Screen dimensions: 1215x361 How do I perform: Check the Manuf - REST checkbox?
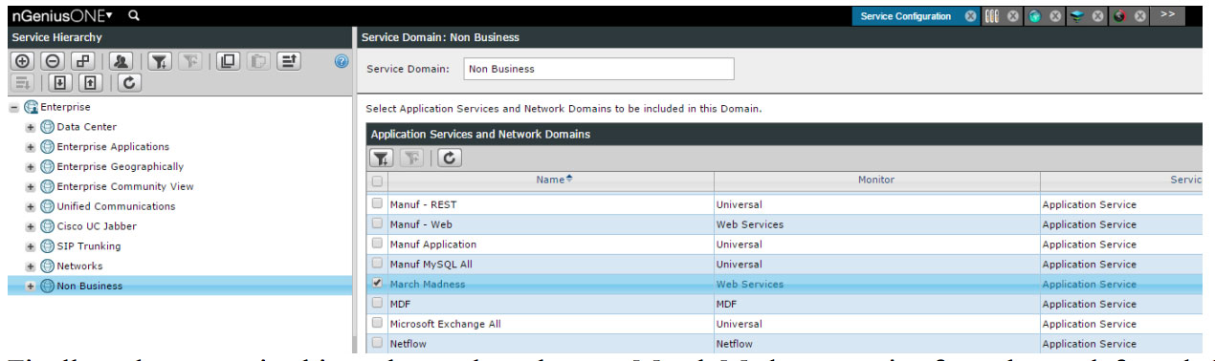tap(377, 204)
